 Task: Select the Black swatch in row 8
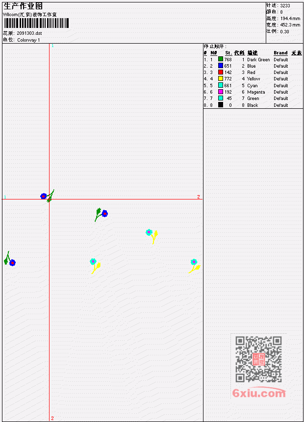pyautogui.click(x=221, y=105)
